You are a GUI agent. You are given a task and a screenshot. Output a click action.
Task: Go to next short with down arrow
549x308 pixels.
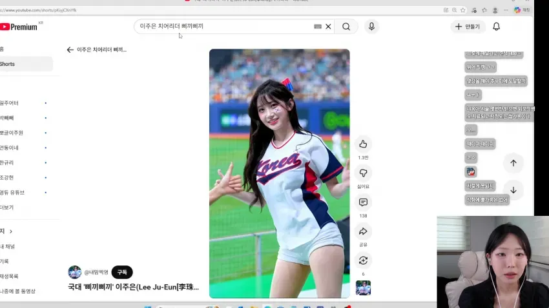(513, 190)
